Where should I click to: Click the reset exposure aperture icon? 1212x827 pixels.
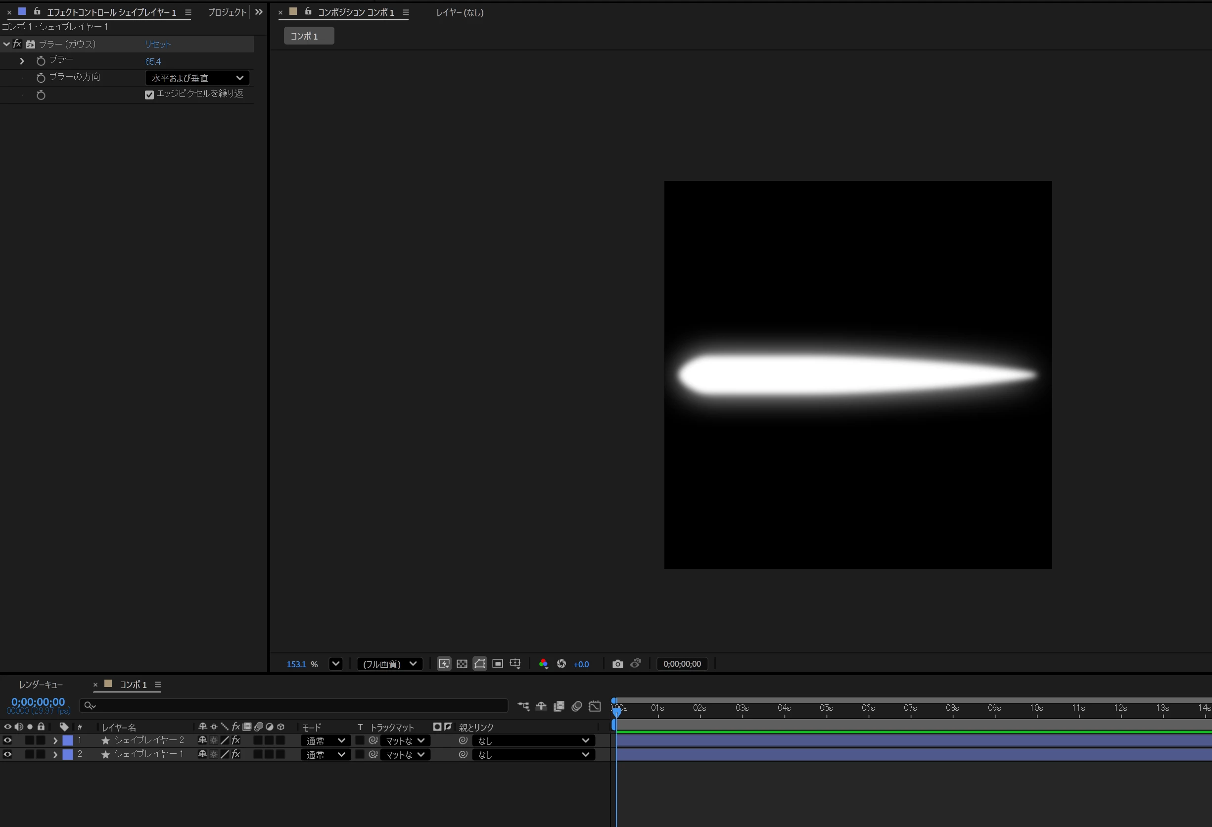(561, 664)
